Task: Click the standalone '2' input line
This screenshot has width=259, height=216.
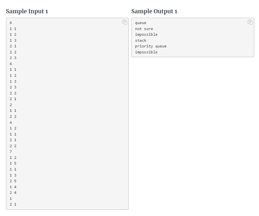Action: click(x=11, y=105)
